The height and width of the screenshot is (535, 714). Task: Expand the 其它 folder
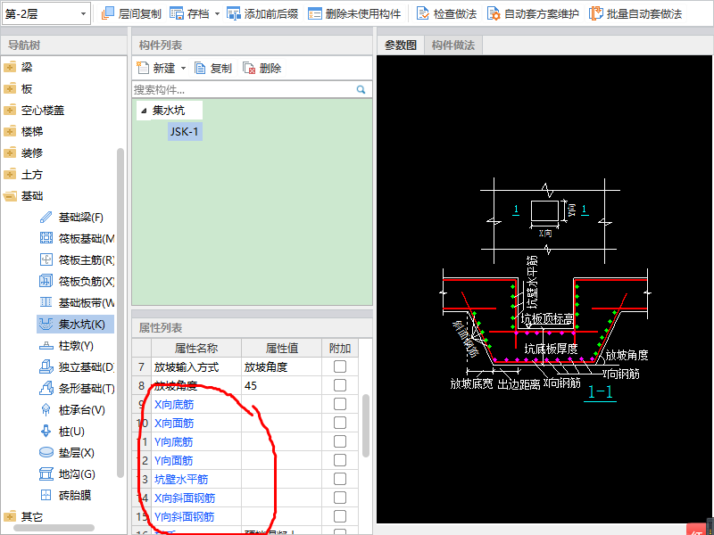click(x=10, y=517)
